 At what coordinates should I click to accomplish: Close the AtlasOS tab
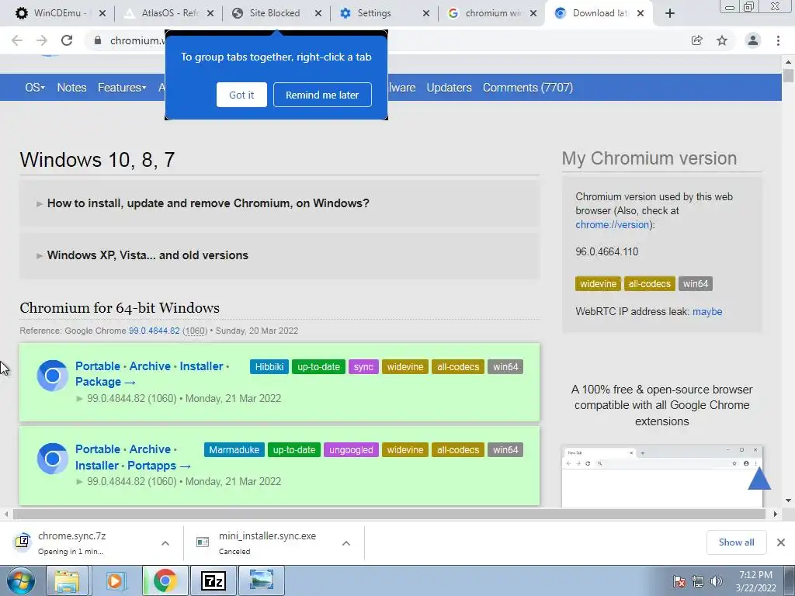(x=210, y=13)
